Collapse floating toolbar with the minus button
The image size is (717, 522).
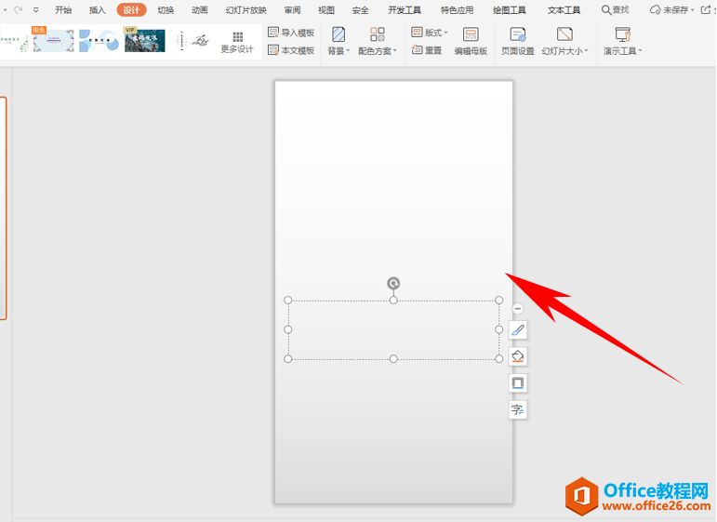518,309
